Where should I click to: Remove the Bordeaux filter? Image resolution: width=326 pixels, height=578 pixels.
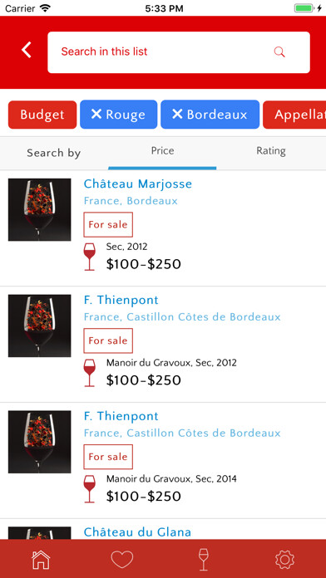pyautogui.click(x=210, y=115)
